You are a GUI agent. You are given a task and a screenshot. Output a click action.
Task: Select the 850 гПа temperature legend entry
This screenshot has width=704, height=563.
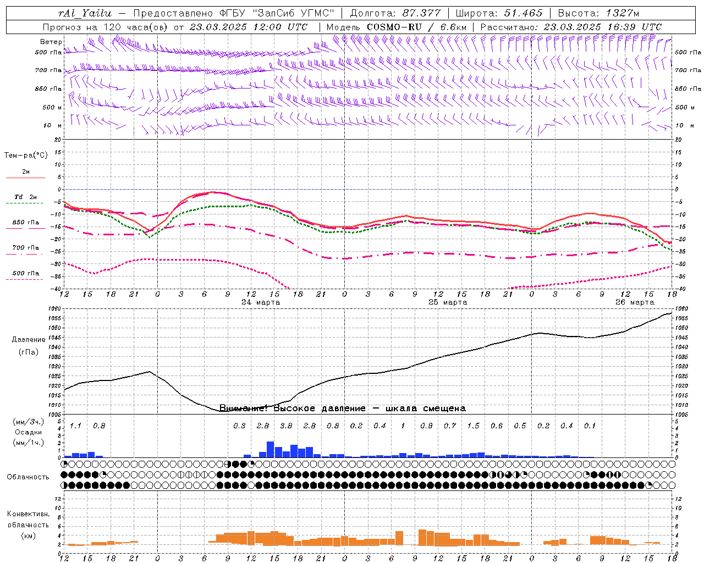26,223
